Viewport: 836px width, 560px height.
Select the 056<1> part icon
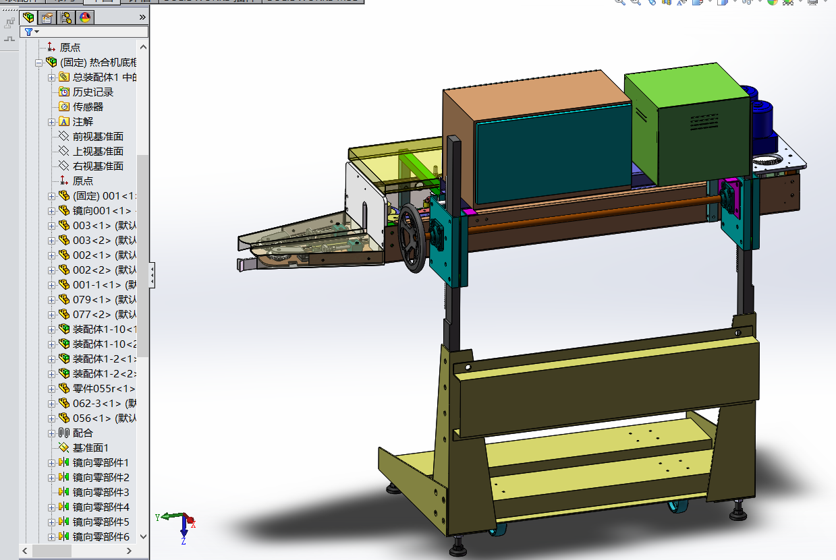[64, 418]
